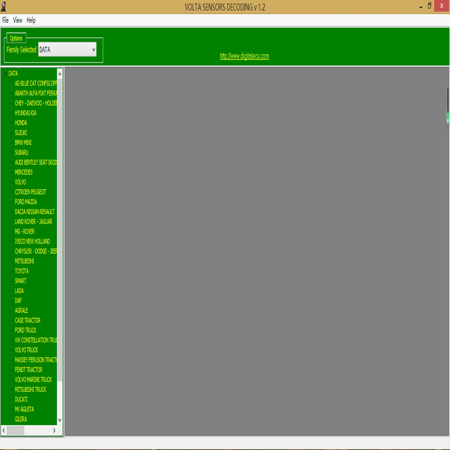
Task: Select MITSUBISHI TRUCK in the tree
Action: coord(31,390)
